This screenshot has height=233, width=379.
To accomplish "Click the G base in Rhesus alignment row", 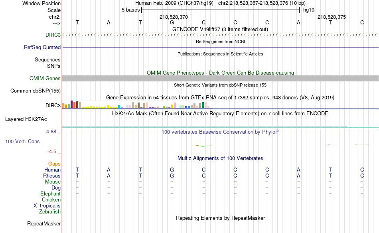I will tap(172, 176).
